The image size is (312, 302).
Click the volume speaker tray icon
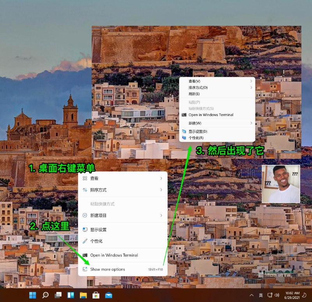click(x=277, y=295)
